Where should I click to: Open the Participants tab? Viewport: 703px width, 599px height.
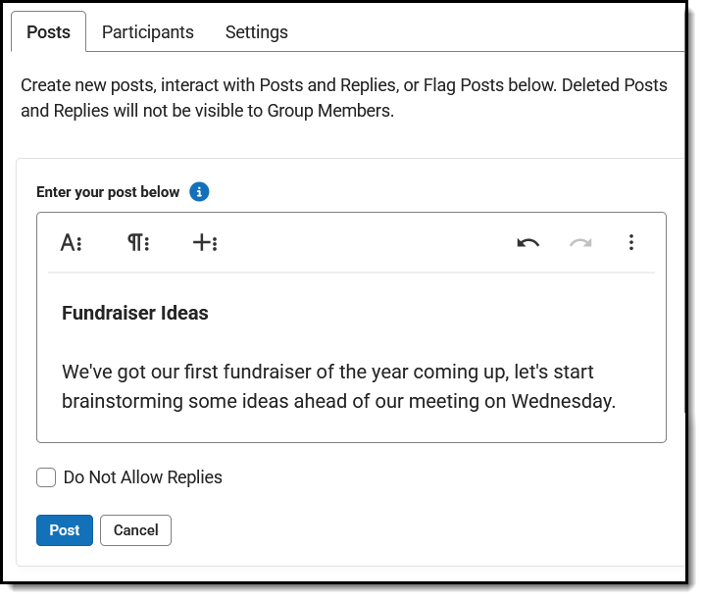(x=148, y=32)
